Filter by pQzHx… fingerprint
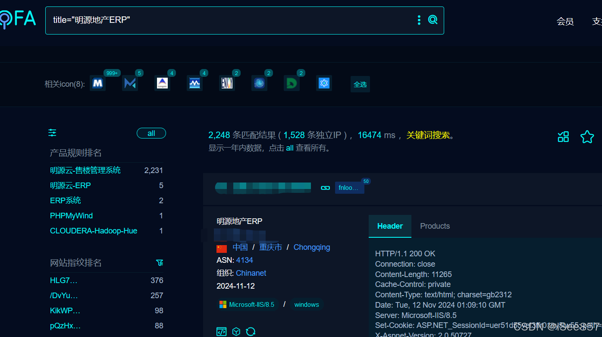 pyautogui.click(x=66, y=326)
